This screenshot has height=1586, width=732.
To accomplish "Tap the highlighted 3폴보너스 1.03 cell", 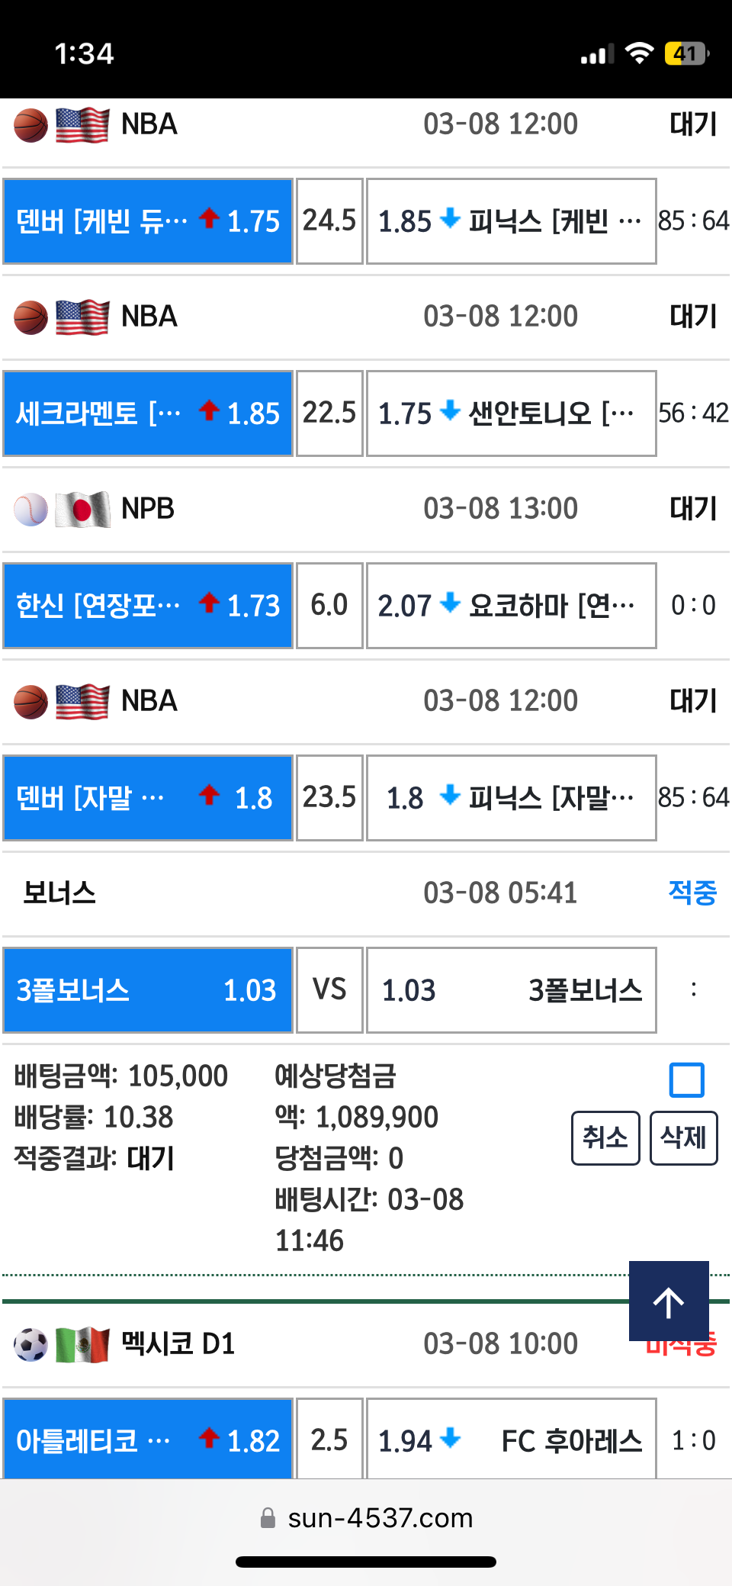I will point(148,990).
